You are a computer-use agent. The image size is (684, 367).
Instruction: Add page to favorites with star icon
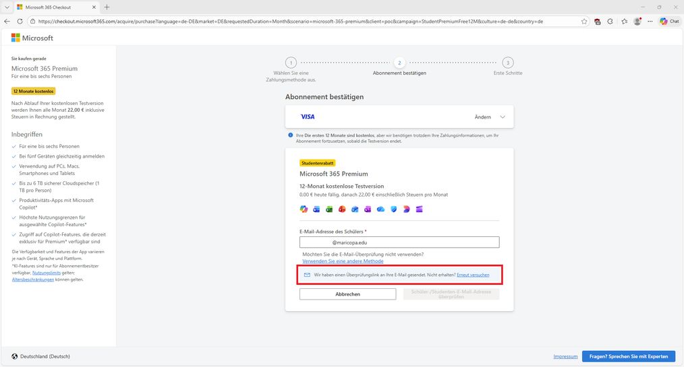click(584, 22)
